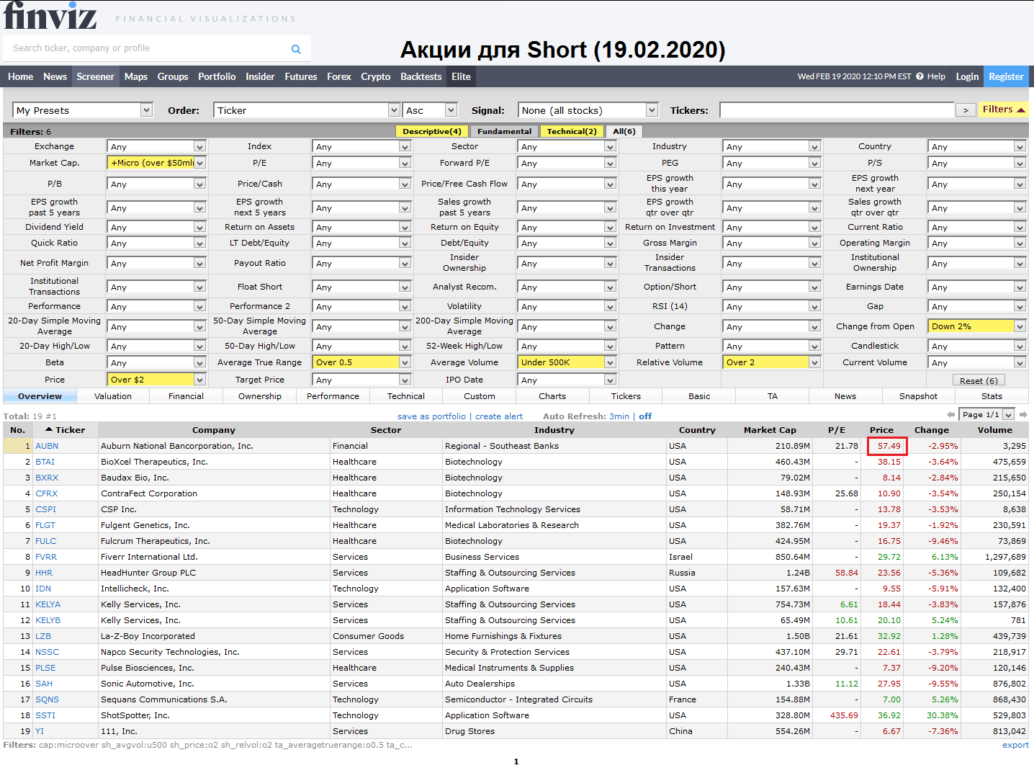
Task: Collapse the Filters panel toggle
Action: tap(1003, 109)
